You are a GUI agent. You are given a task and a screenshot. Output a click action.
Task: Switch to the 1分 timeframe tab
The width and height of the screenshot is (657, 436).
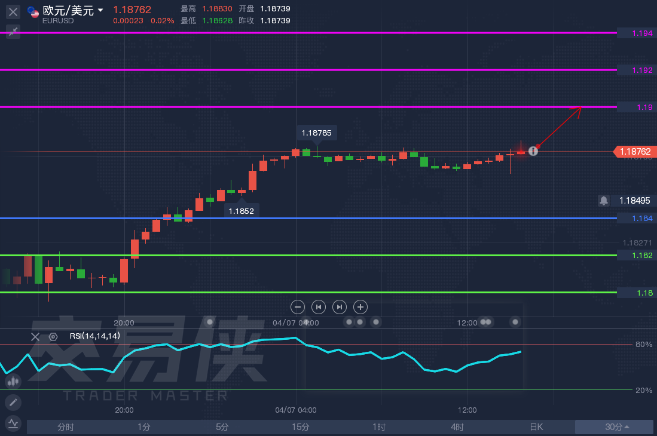143,427
